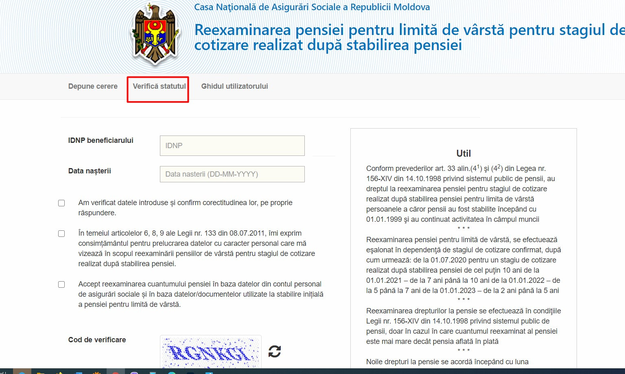
Task: Focus the IDNP input field
Action: (232, 146)
